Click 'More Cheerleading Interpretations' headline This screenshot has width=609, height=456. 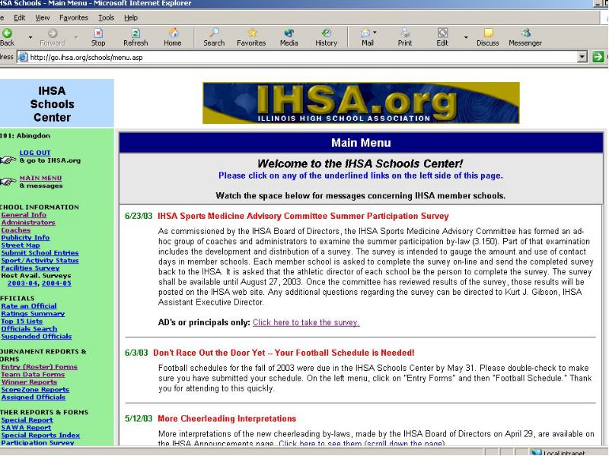click(227, 419)
